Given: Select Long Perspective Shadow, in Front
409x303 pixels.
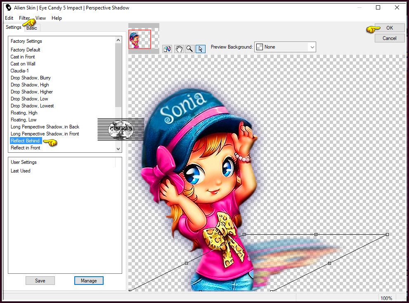Looking at the screenshot, I should (x=45, y=134).
